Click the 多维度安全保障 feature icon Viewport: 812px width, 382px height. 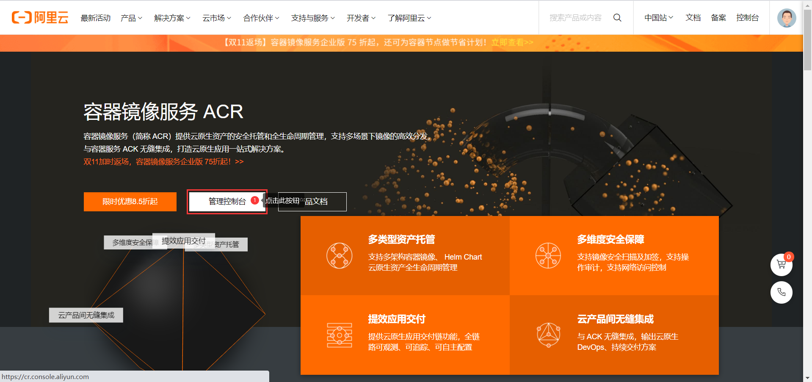(548, 255)
